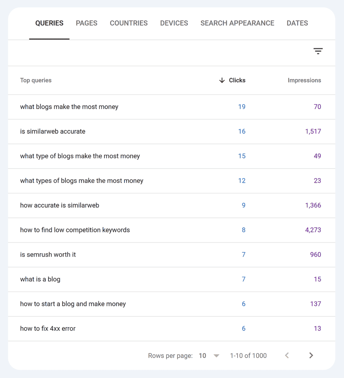The width and height of the screenshot is (344, 378).
Task: Click the Top queries column header
Action: point(36,80)
